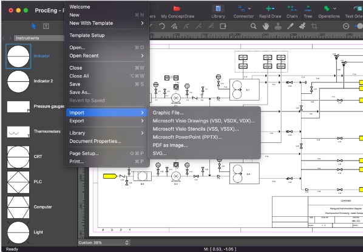Select the Computer shape thumbnail

tap(18, 207)
